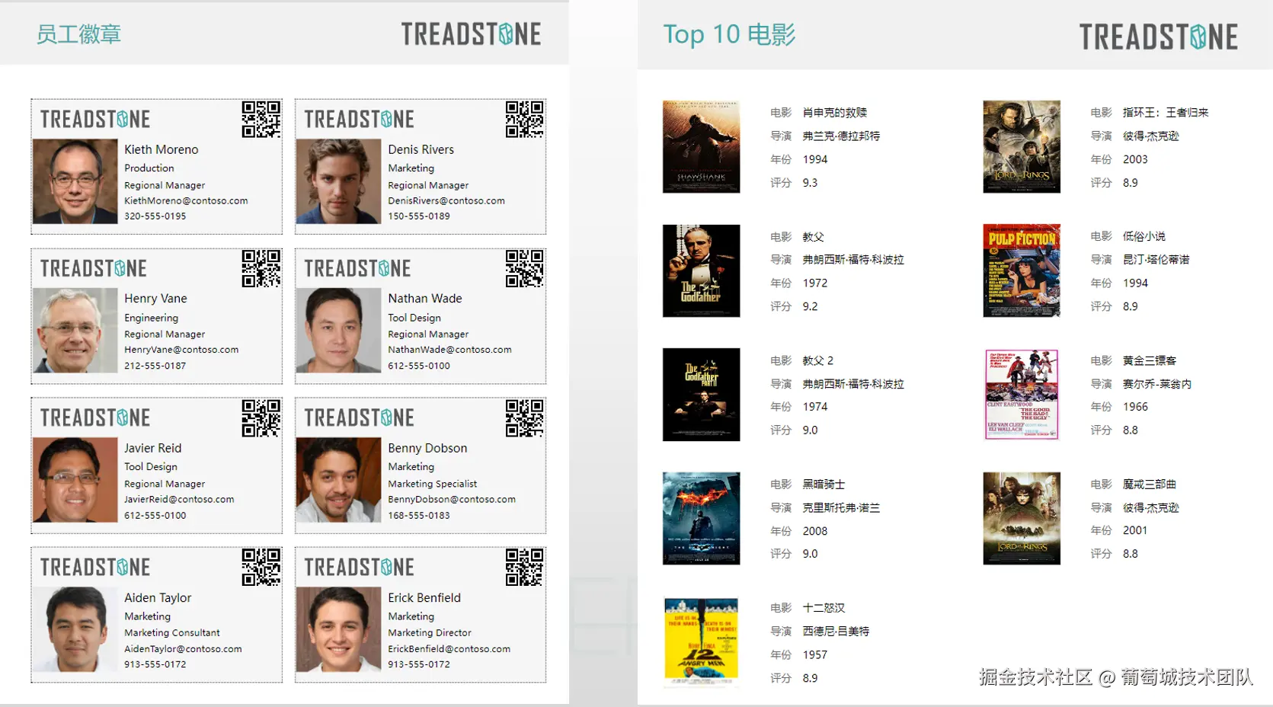This screenshot has width=1273, height=707.
Task: Click the QR code on Denis Rivers' badge
Action: coord(525,120)
